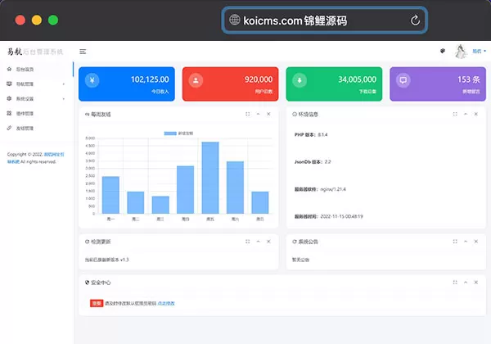Viewport: 491px width, 344px height.
Task: Click the refresh icon beside 系统公告 title
Action: [x=295, y=242]
